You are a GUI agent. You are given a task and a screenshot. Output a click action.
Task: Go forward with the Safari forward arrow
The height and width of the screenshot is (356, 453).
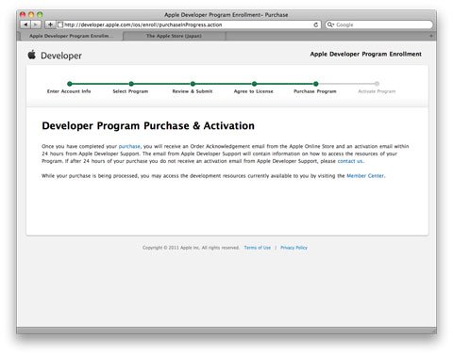36,24
